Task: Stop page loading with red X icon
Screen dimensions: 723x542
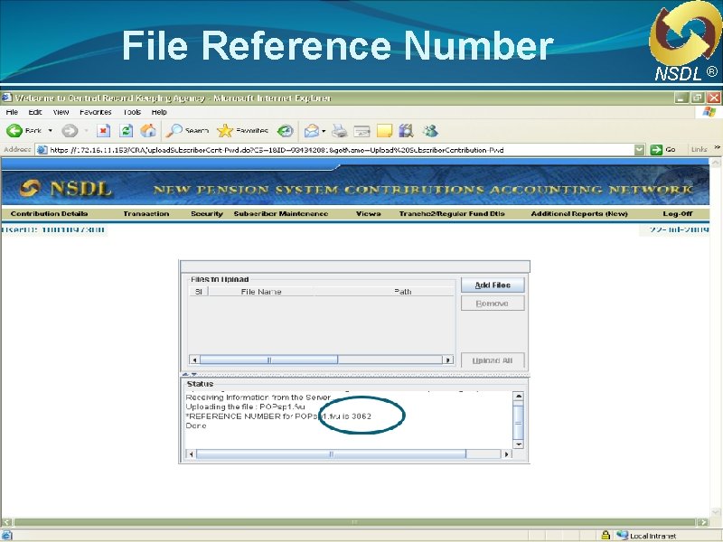Action: click(x=103, y=131)
